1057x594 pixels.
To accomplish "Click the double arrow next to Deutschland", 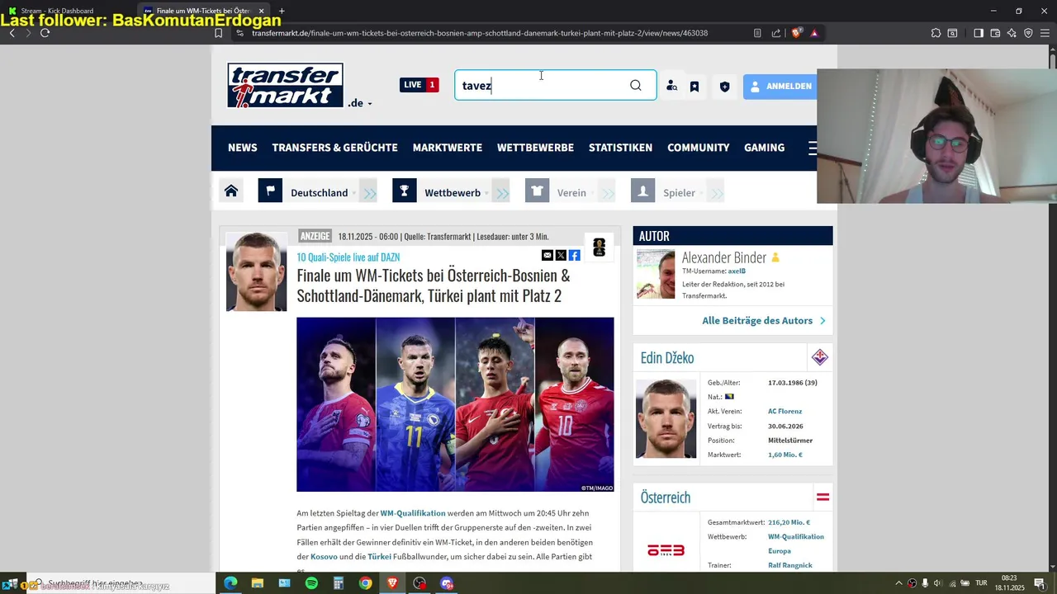I will coord(369,193).
